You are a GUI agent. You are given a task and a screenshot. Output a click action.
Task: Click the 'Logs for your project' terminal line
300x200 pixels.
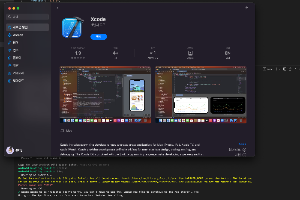click(64, 165)
